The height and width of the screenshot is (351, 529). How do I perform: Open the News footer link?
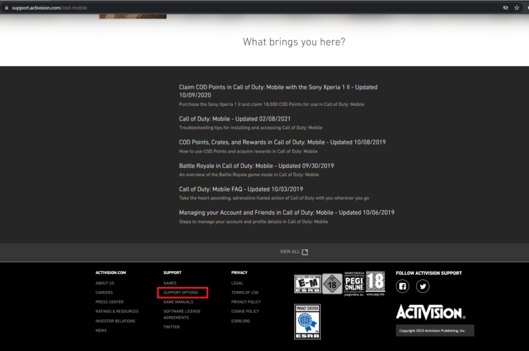101,331
